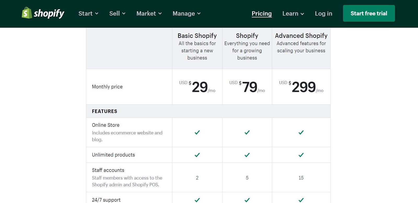Open the Market dropdown menu
The image size is (418, 203).
coord(149,14)
